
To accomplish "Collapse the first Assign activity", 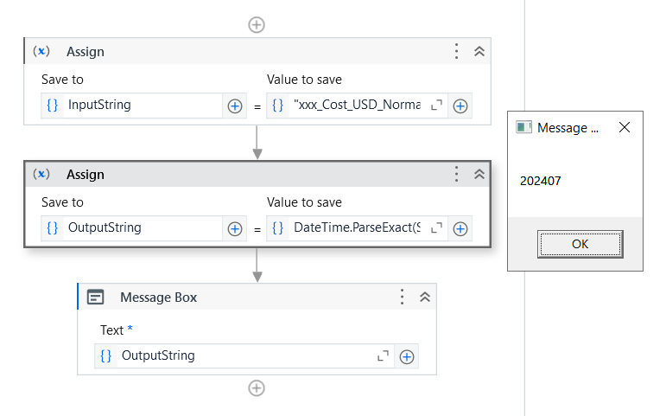I will pos(479,52).
